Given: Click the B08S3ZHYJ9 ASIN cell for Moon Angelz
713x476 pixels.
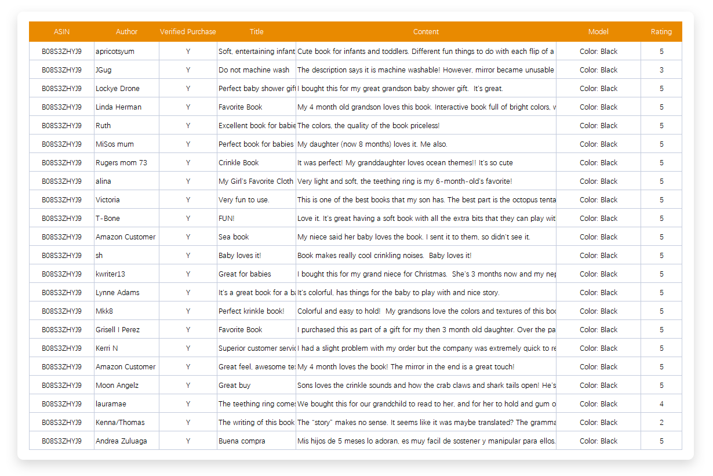Looking at the screenshot, I should tap(60, 385).
